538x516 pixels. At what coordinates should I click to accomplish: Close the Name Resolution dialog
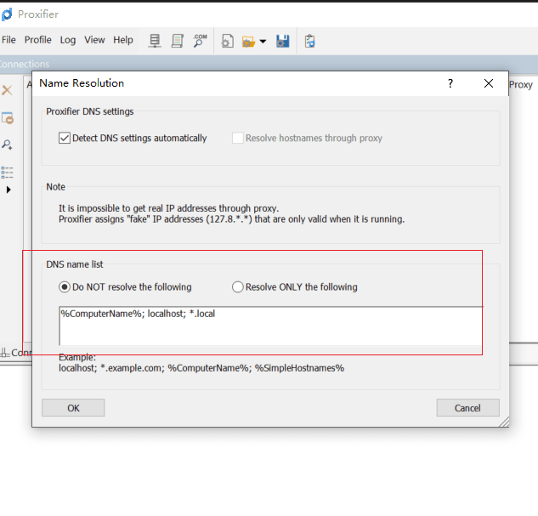(x=489, y=83)
